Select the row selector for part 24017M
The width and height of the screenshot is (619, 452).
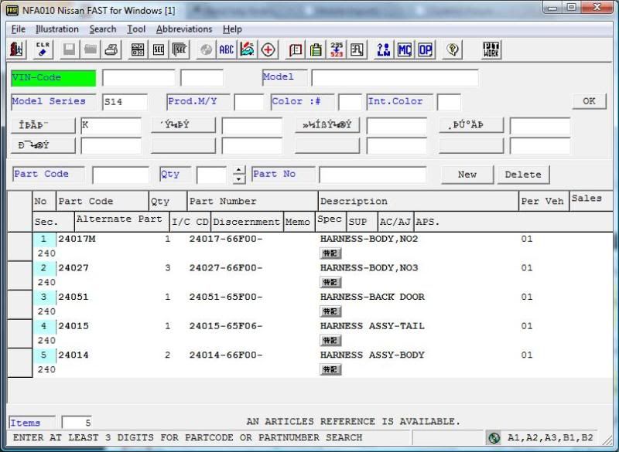point(20,246)
